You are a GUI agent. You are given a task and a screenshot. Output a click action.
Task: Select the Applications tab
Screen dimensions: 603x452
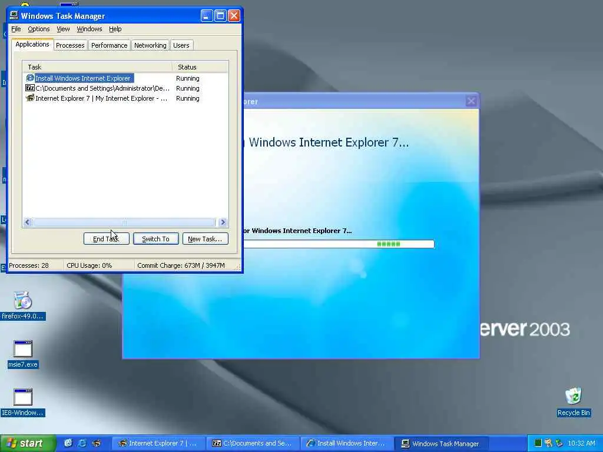[32, 44]
